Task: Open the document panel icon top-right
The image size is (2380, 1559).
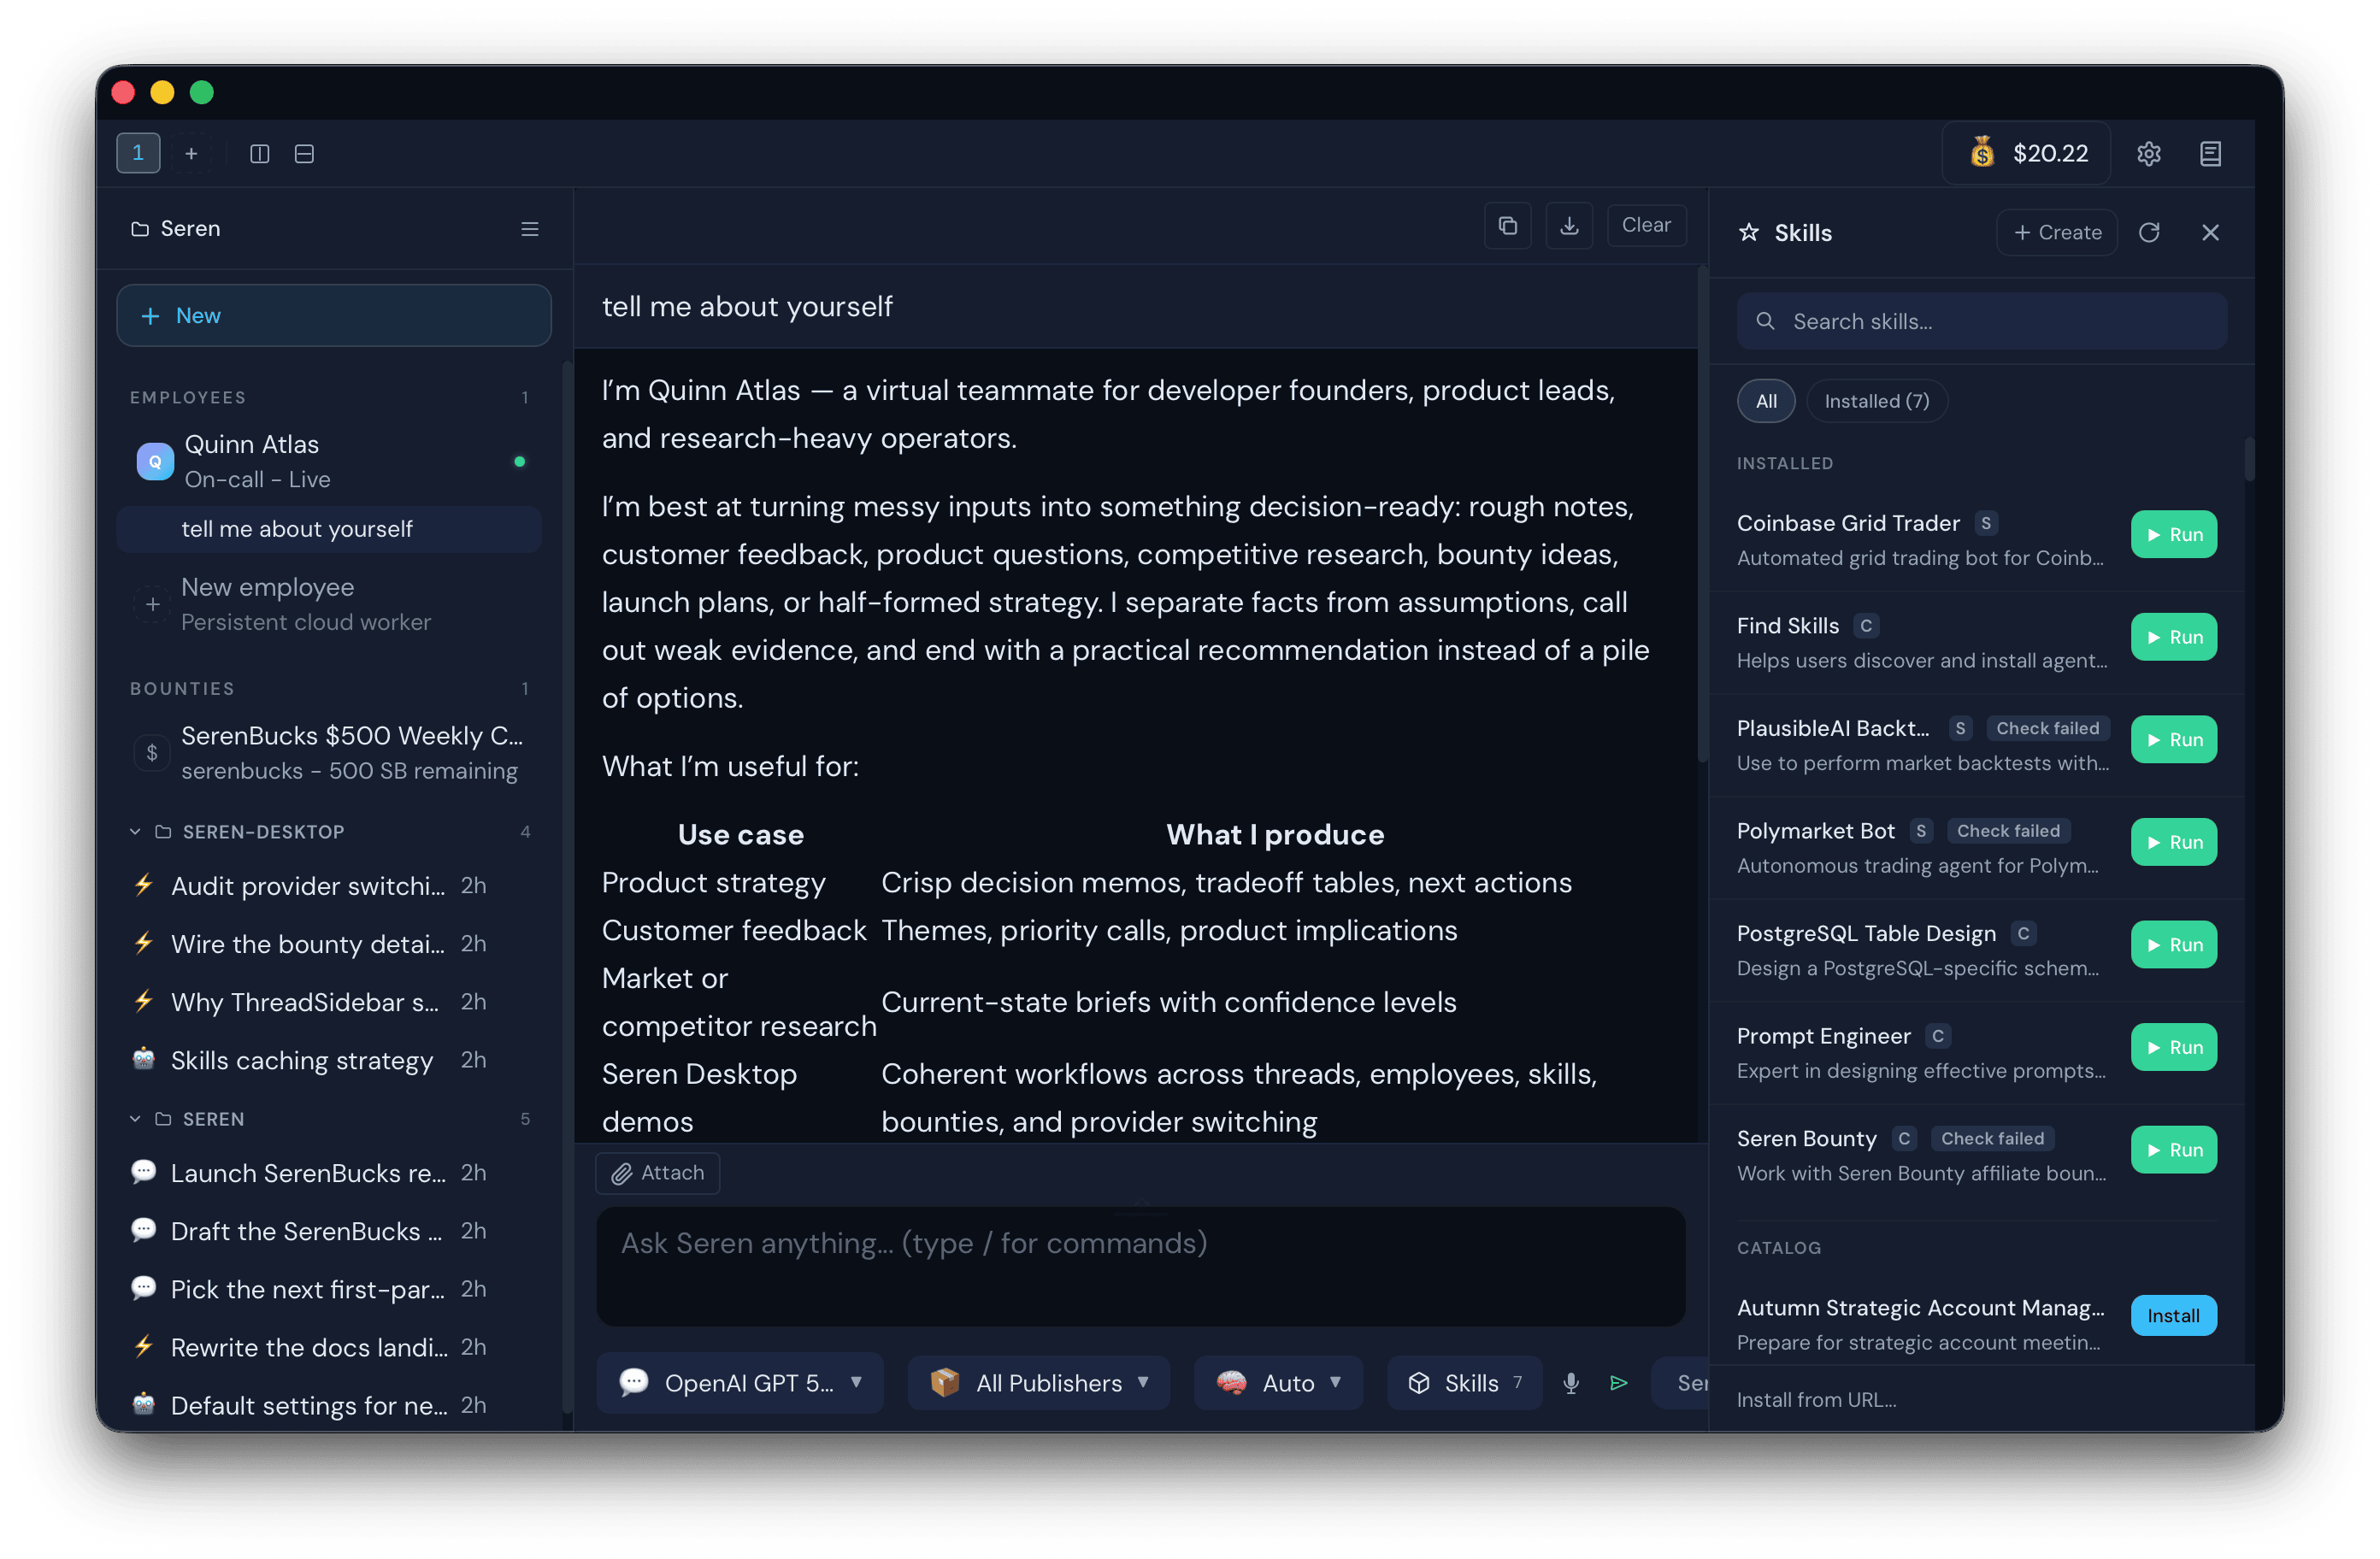Action: click(2210, 153)
